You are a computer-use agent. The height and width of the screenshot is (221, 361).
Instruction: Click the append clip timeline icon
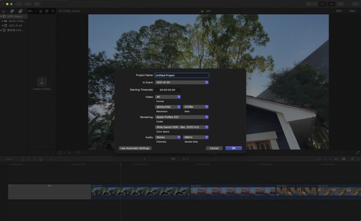34,159
